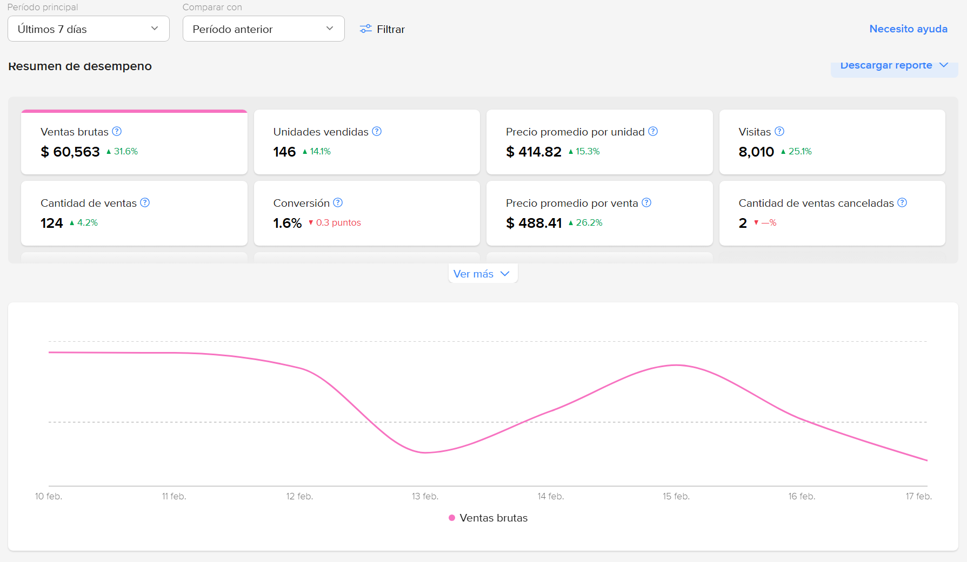Click the Unidades vendidas question mark icon

377,131
